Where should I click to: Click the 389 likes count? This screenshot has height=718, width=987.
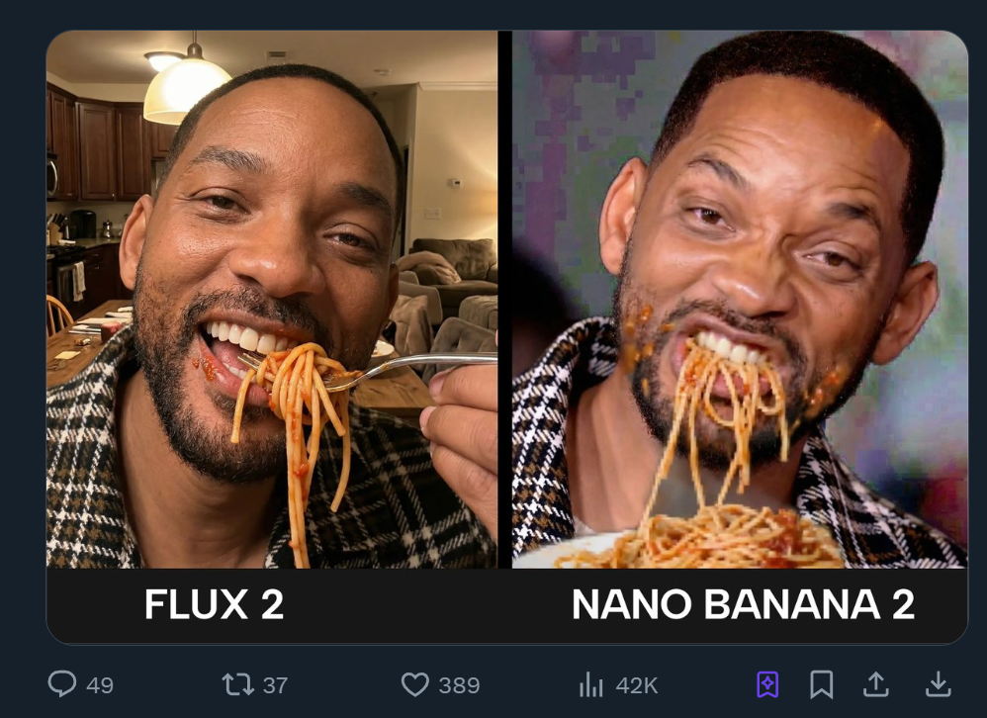pos(459,685)
